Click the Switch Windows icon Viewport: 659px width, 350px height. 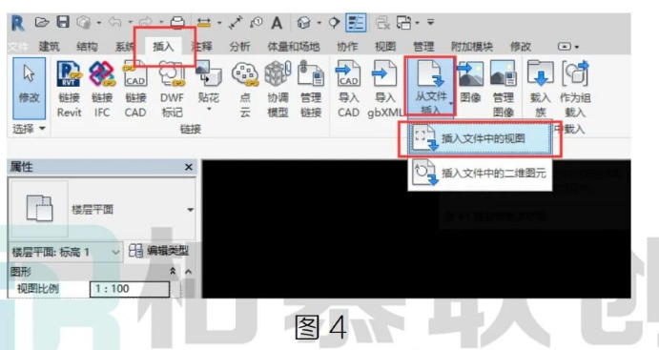point(404,22)
